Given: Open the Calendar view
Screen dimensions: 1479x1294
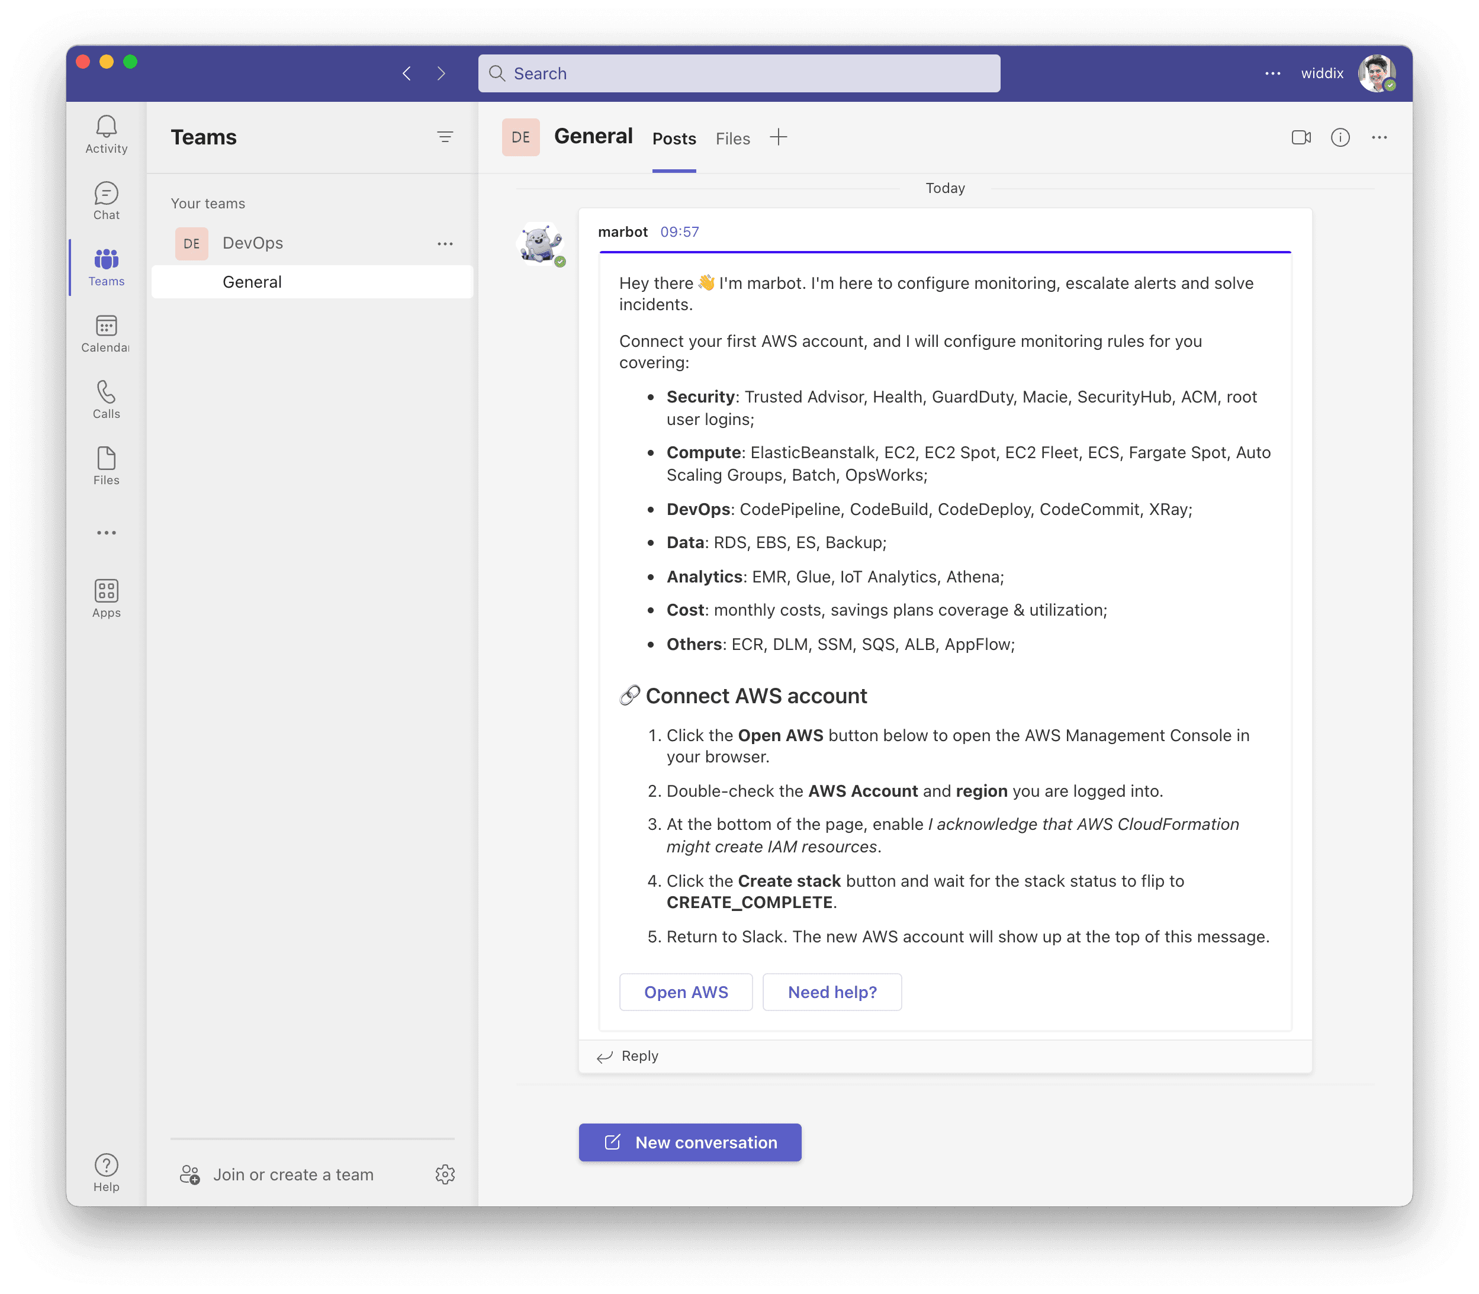Looking at the screenshot, I should pos(106,334).
